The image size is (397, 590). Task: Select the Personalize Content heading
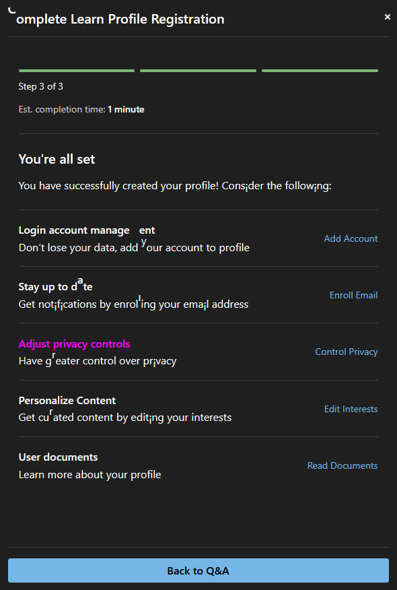click(x=67, y=400)
